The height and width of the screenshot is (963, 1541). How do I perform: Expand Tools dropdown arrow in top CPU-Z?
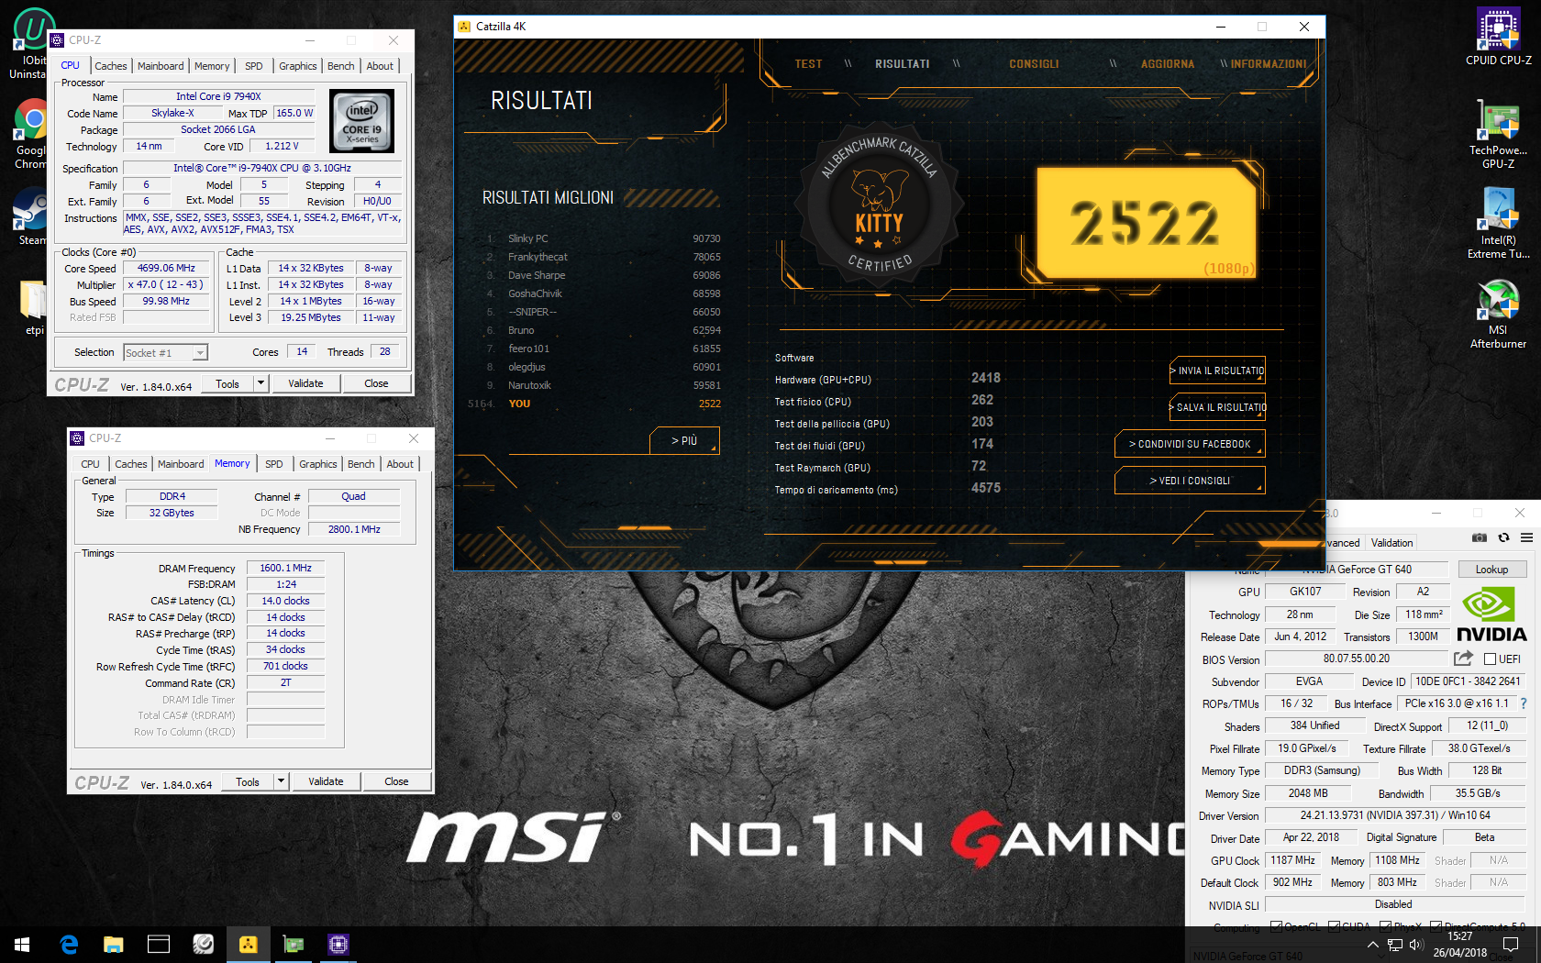(x=261, y=383)
